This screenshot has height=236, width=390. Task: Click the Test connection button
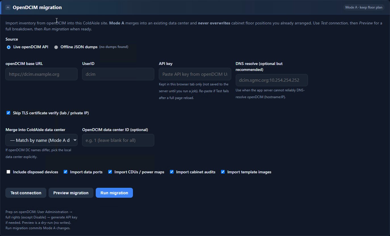point(26,193)
